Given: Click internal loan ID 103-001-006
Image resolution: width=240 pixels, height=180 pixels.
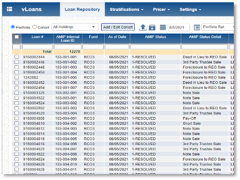Looking at the screenshot, I should point(66,83).
